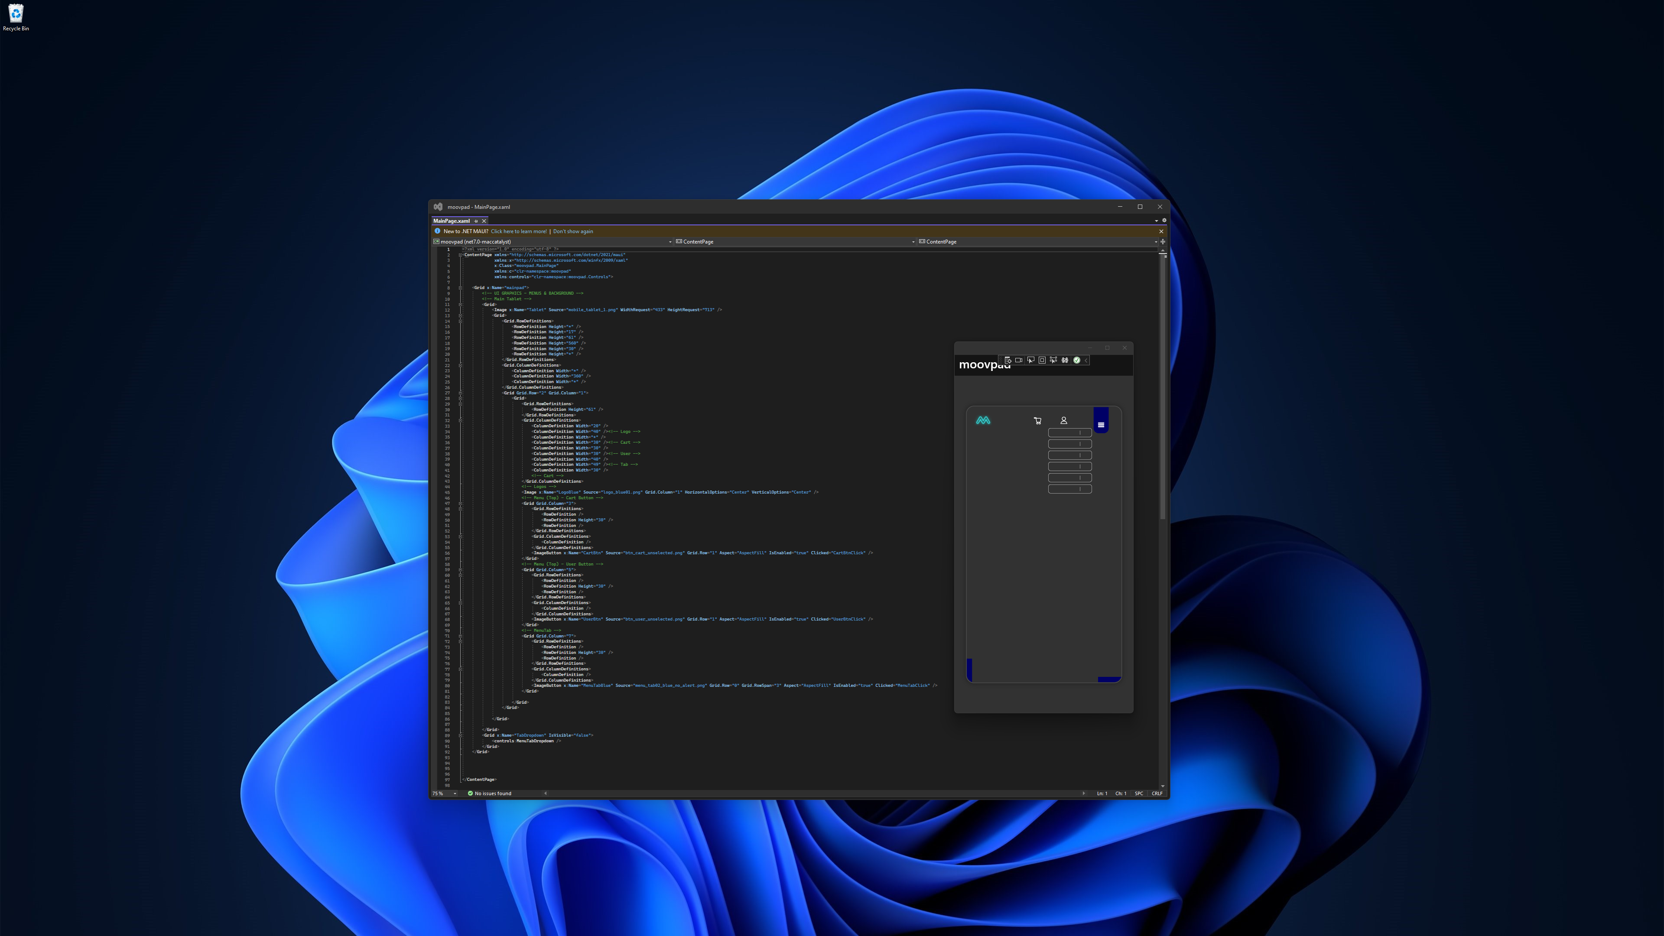This screenshot has height=936, width=1664.
Task: Click the 'CRLF' line ending indicator
Action: coord(1157,793)
